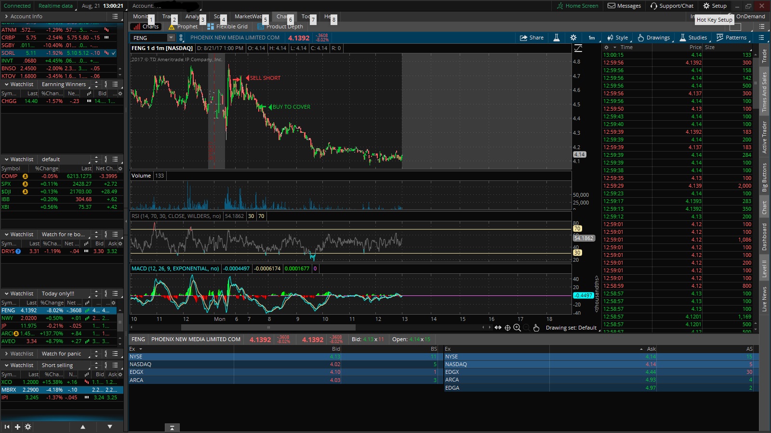Click the zoom in magnifier icon
771x433 pixels.
(x=517, y=328)
